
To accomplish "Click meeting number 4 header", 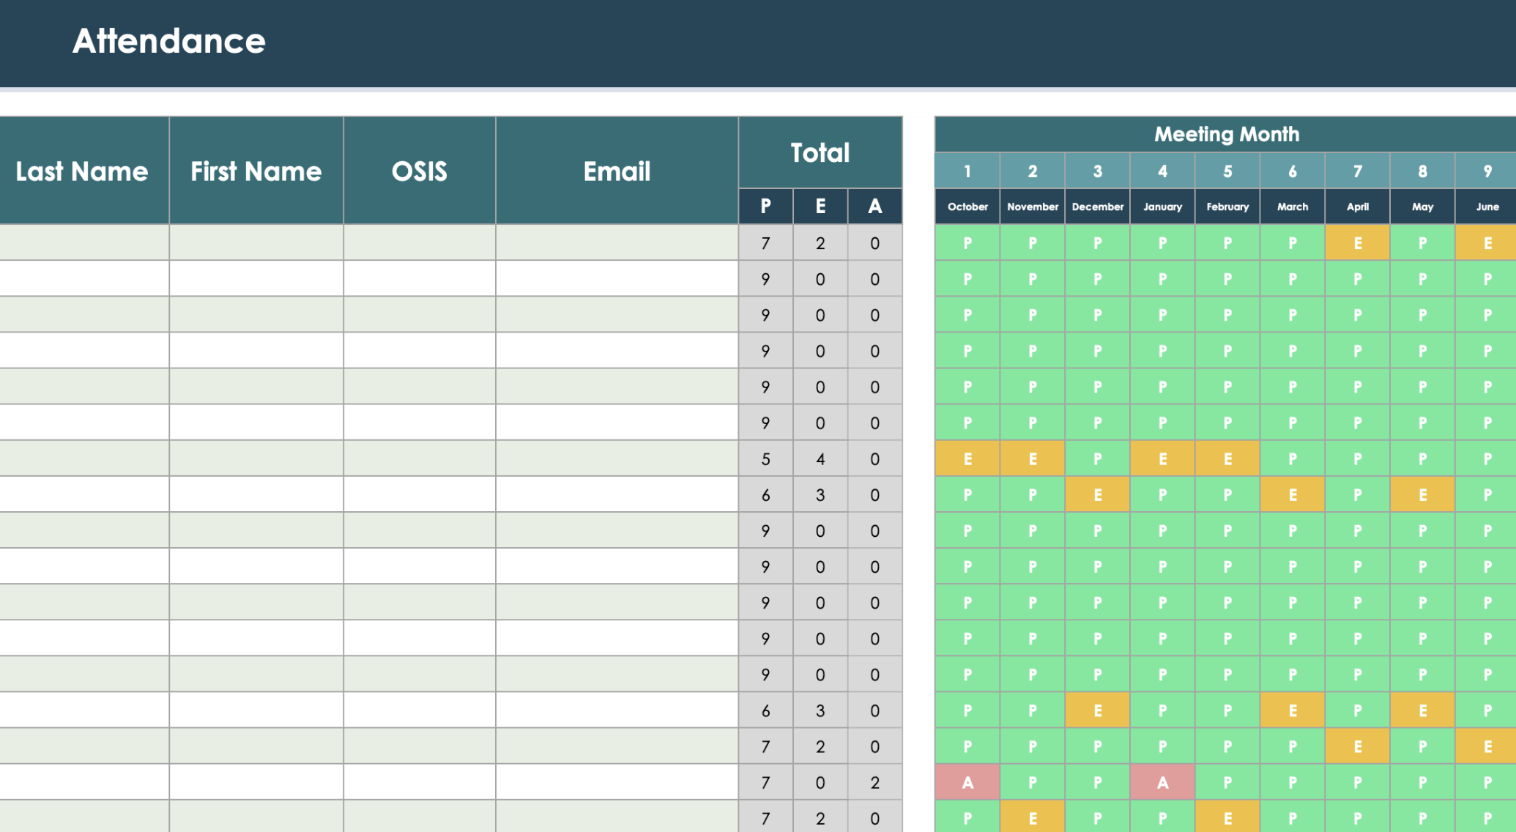I will (1163, 171).
